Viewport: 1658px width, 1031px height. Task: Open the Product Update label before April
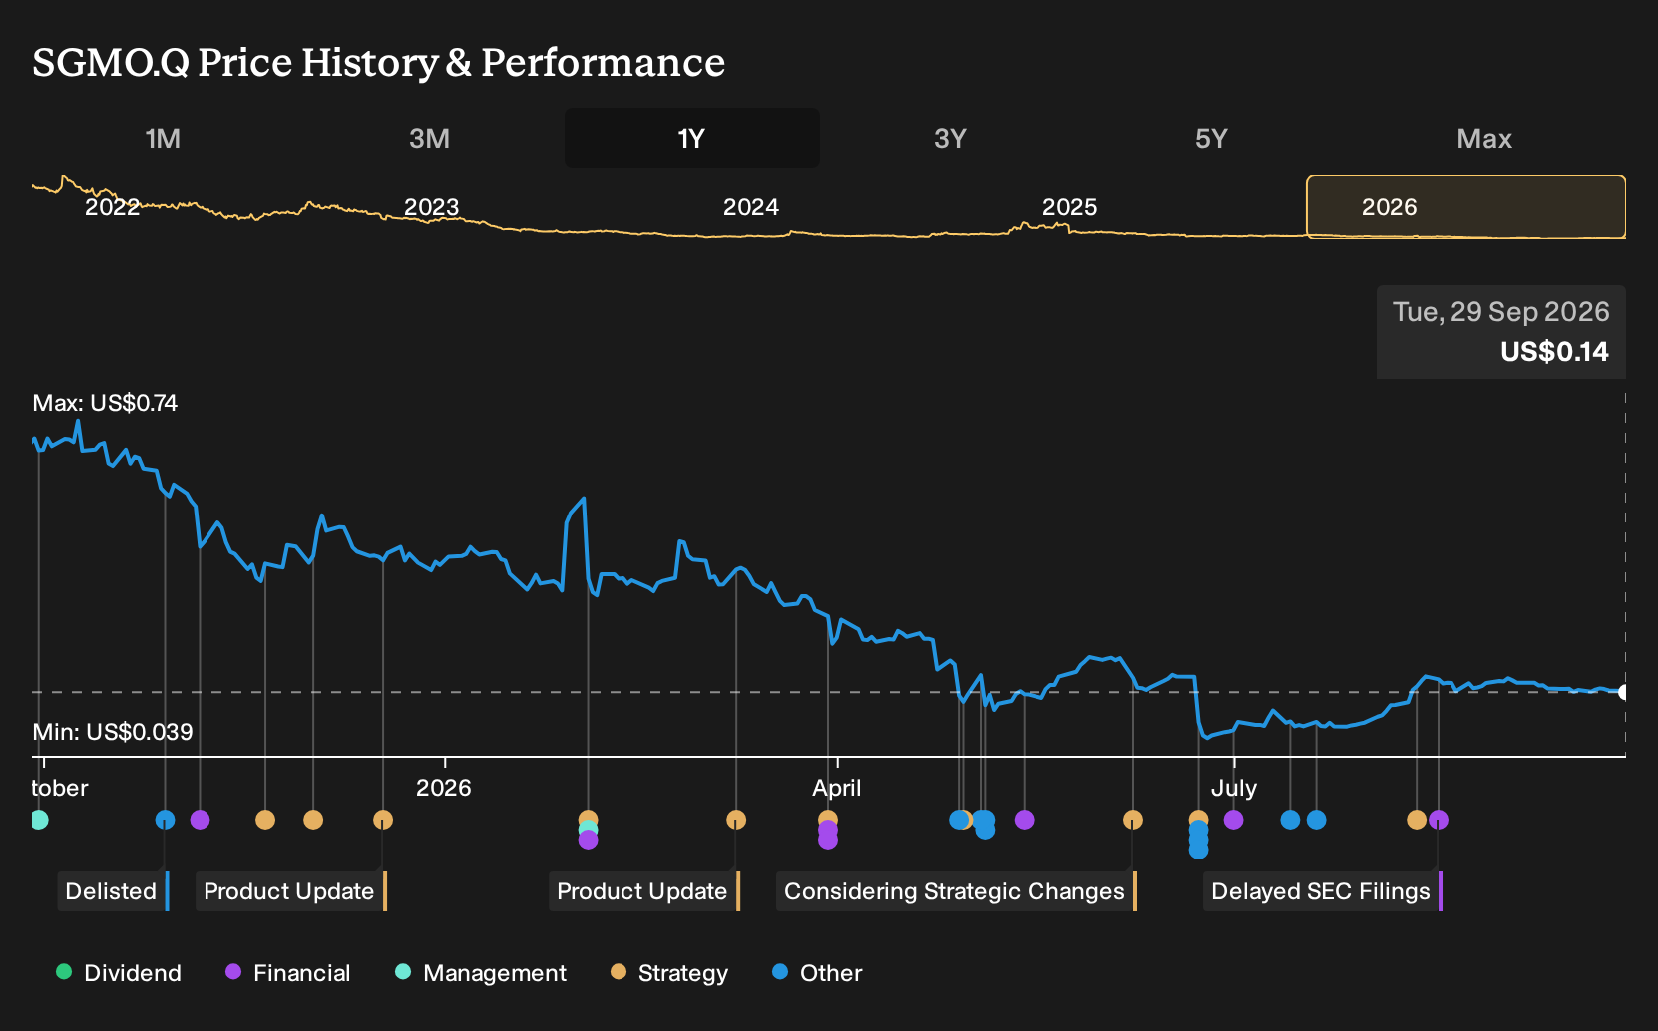[644, 891]
